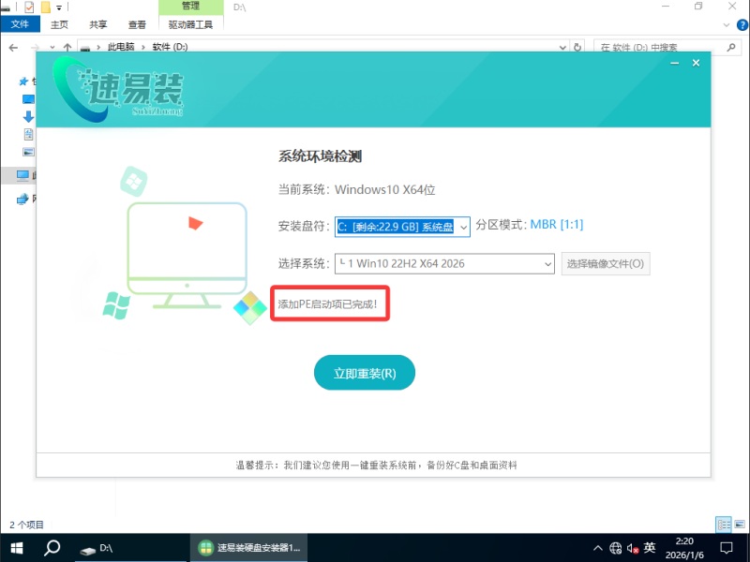Viewport: 750px width, 562px height.
Task: Toggle the 英 input method indicator
Action: (650, 548)
